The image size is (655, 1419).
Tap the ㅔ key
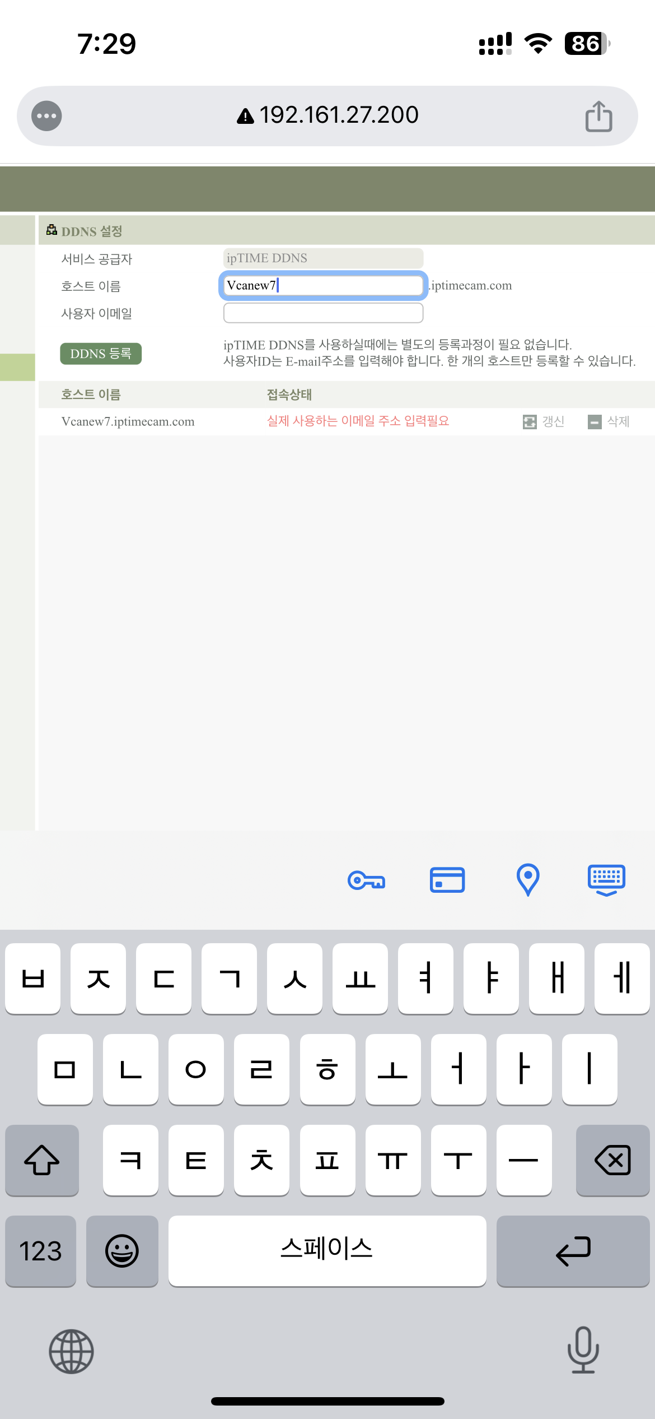(622, 979)
